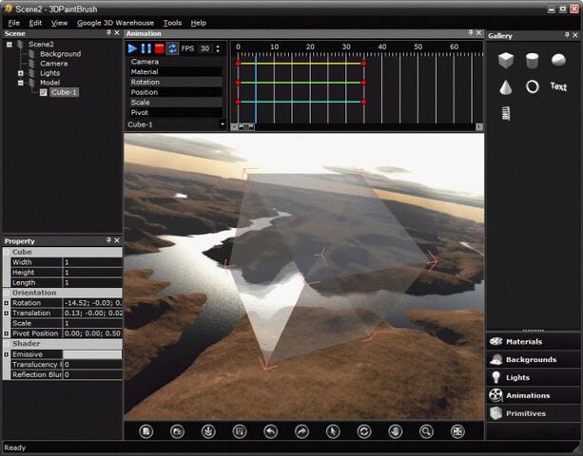Click the fit-to-view icon in bottom toolbar
Viewport: 583px width, 456px height.
coord(457,431)
